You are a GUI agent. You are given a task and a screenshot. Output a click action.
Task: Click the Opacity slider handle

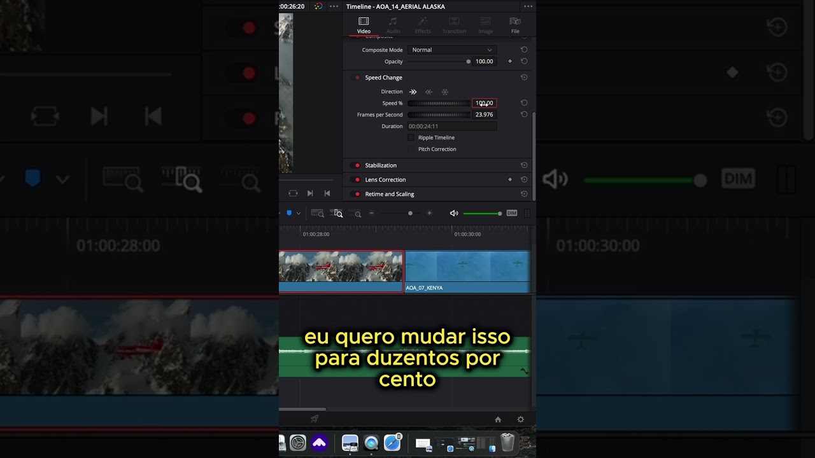pos(469,62)
